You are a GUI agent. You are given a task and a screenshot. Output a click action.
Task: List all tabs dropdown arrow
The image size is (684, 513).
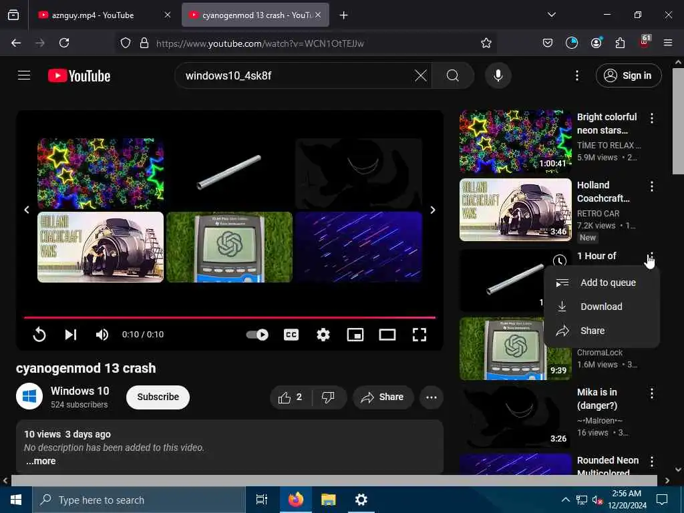(551, 15)
